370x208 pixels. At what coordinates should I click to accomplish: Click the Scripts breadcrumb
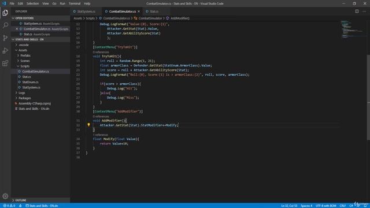90,18
